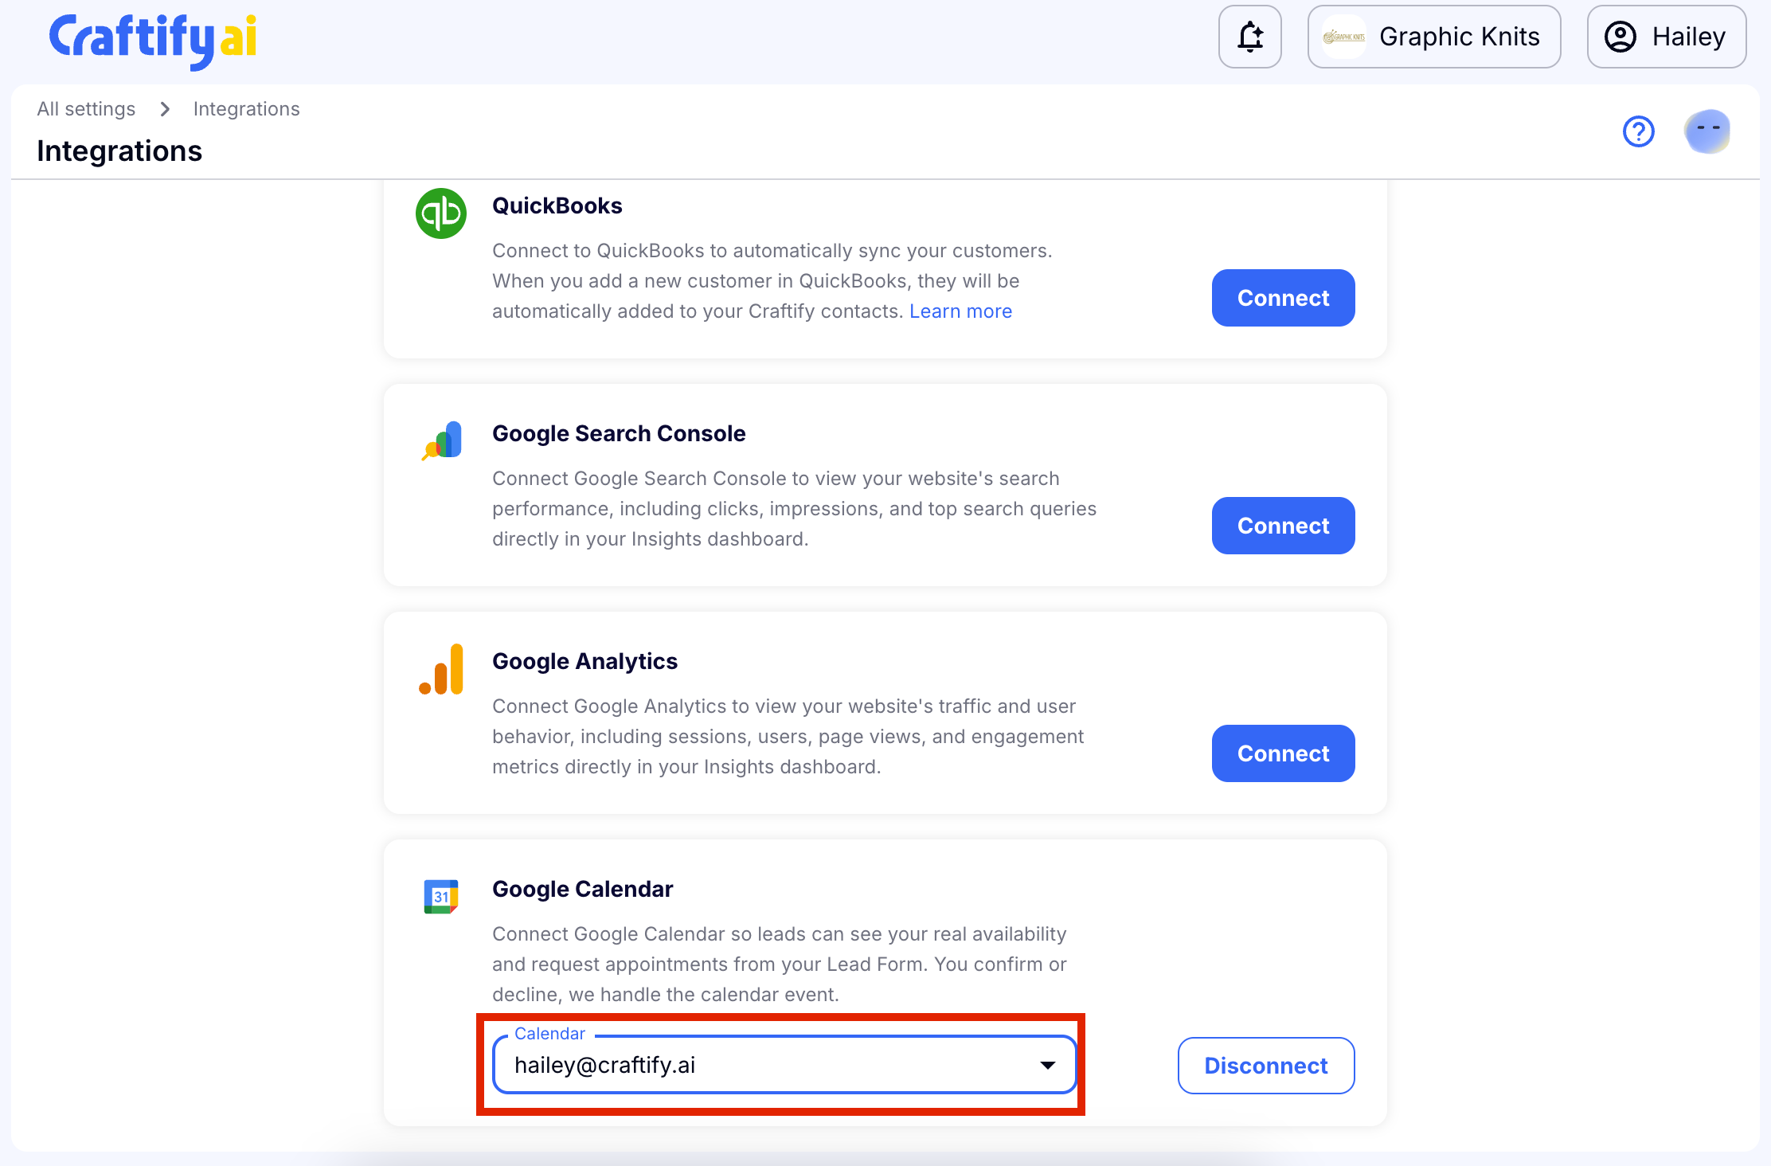Click the Google Calendar icon
Screen dimensions: 1771x1166
pos(441,897)
